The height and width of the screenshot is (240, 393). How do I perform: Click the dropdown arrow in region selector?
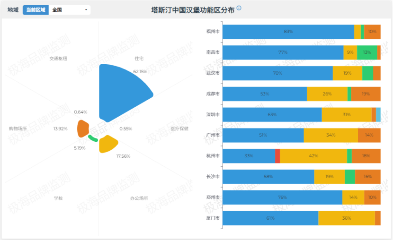coord(86,10)
